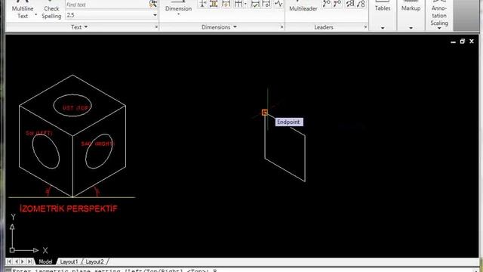
Task: Expand the Tables panel dropdown
Action: [383, 28]
